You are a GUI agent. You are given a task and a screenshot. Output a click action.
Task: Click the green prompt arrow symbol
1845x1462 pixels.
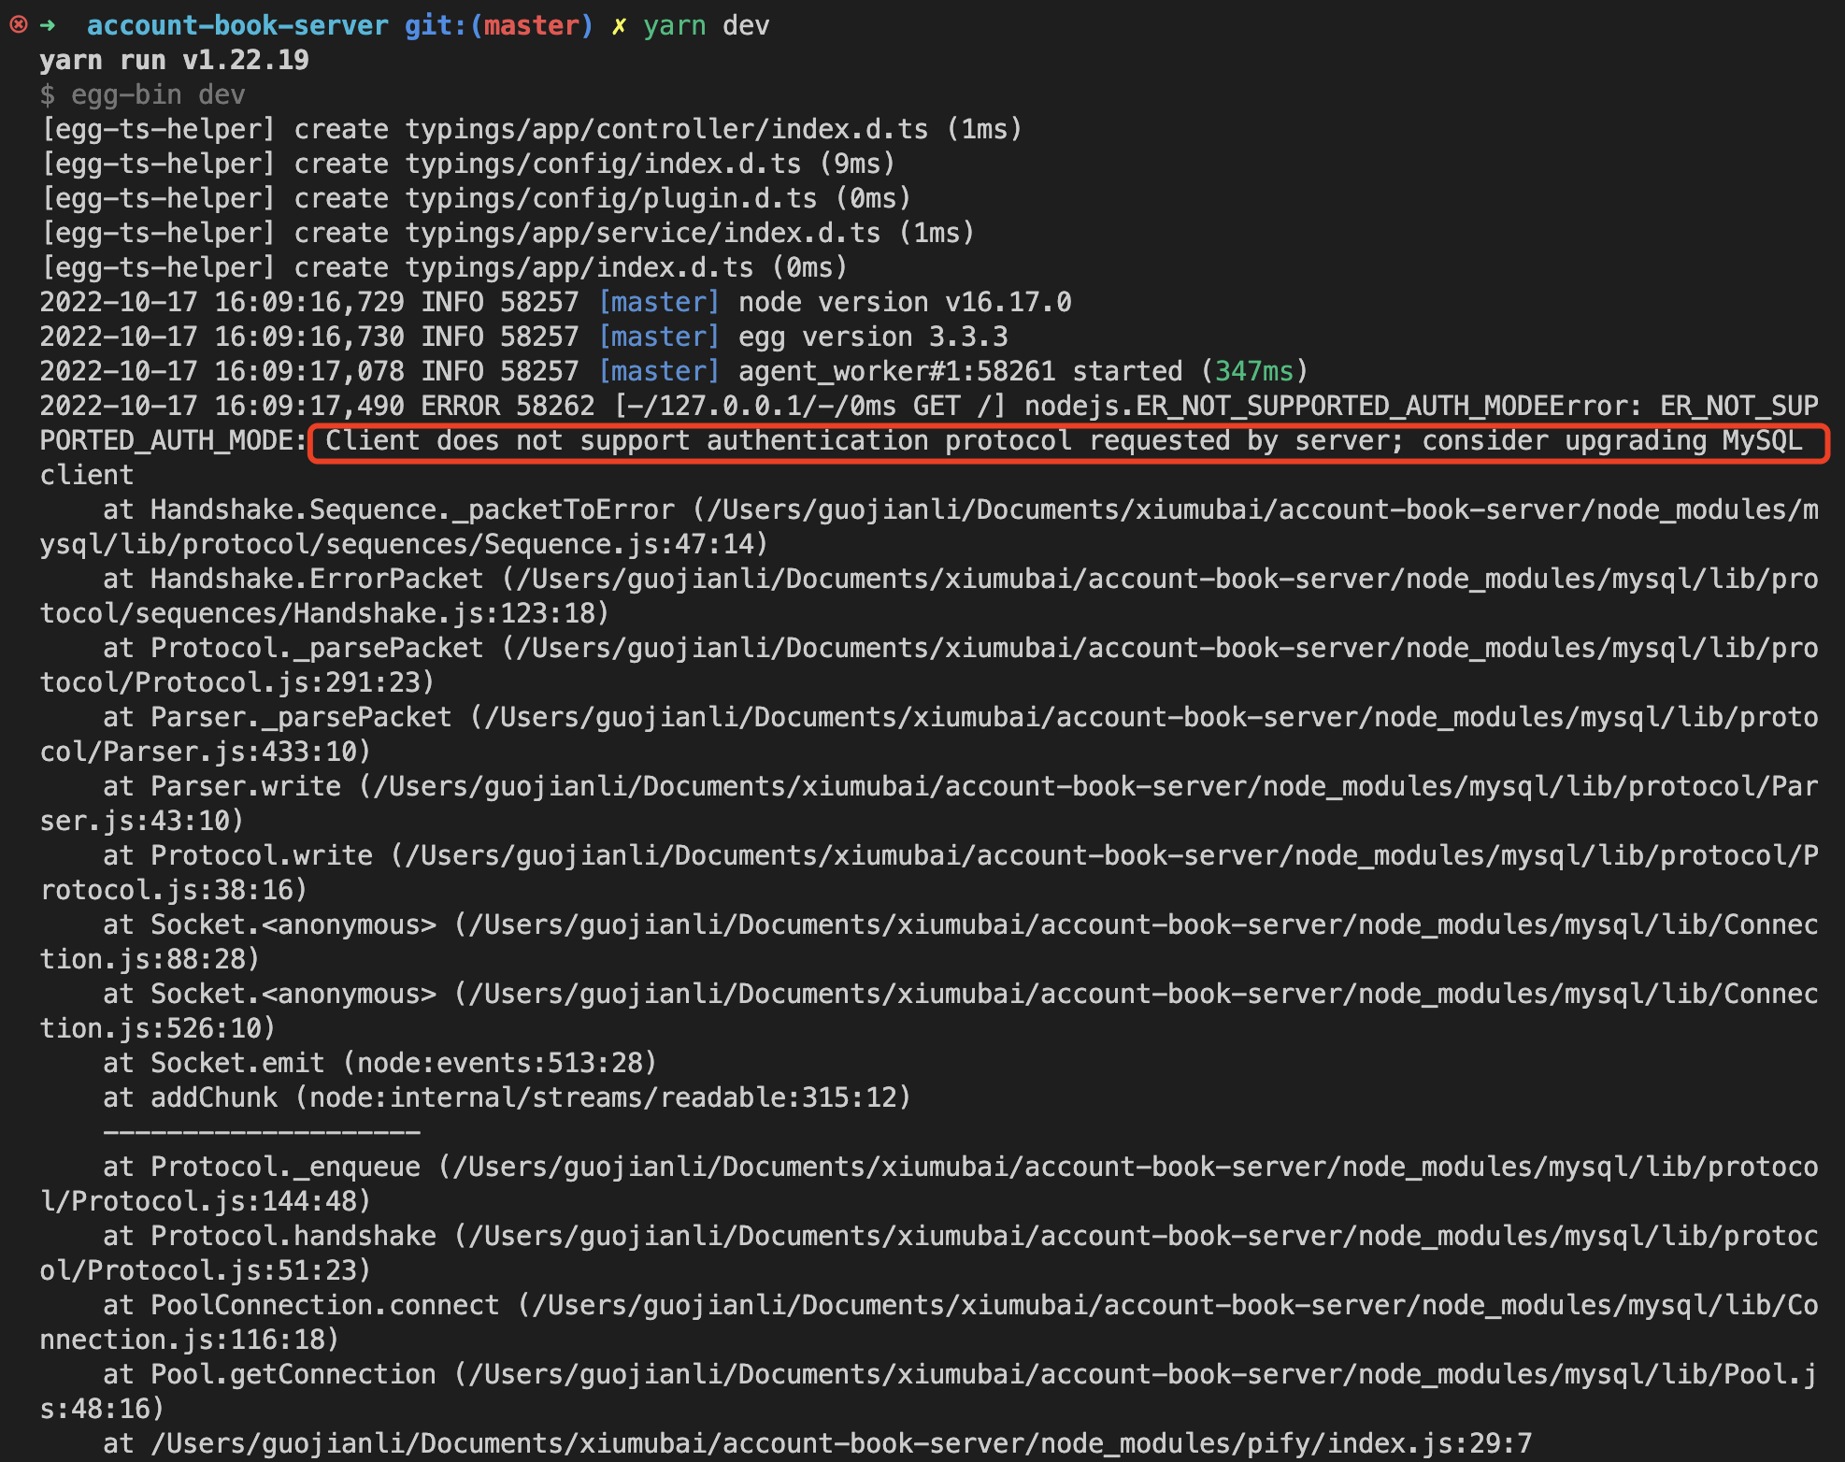47,25
